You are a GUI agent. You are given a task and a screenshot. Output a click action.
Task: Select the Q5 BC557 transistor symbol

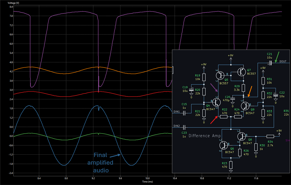[220, 75]
